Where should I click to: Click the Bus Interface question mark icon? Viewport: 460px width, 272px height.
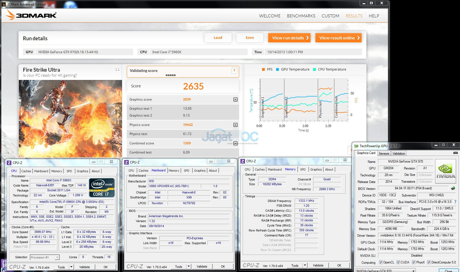pos(455,202)
